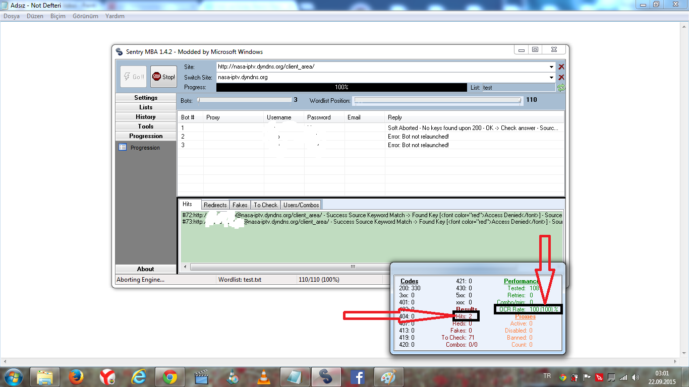Open Firefox from the taskbar
The image size is (689, 387).
76,376
